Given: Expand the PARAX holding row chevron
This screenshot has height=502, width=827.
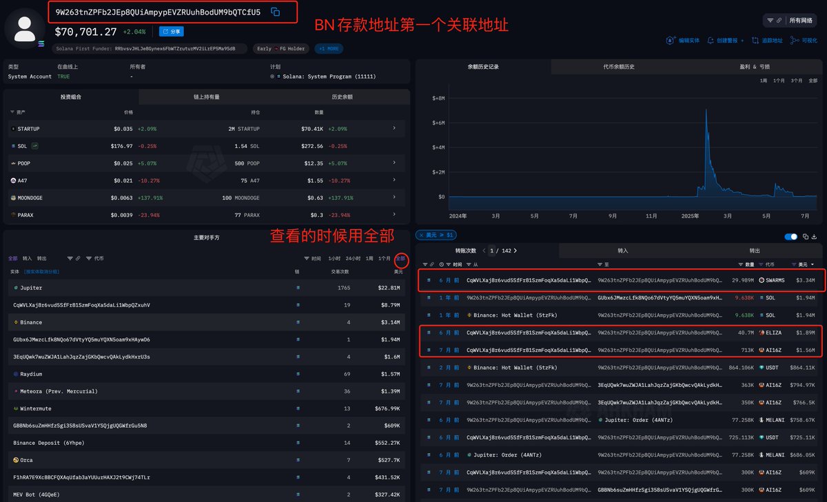Looking at the screenshot, I should (394, 215).
